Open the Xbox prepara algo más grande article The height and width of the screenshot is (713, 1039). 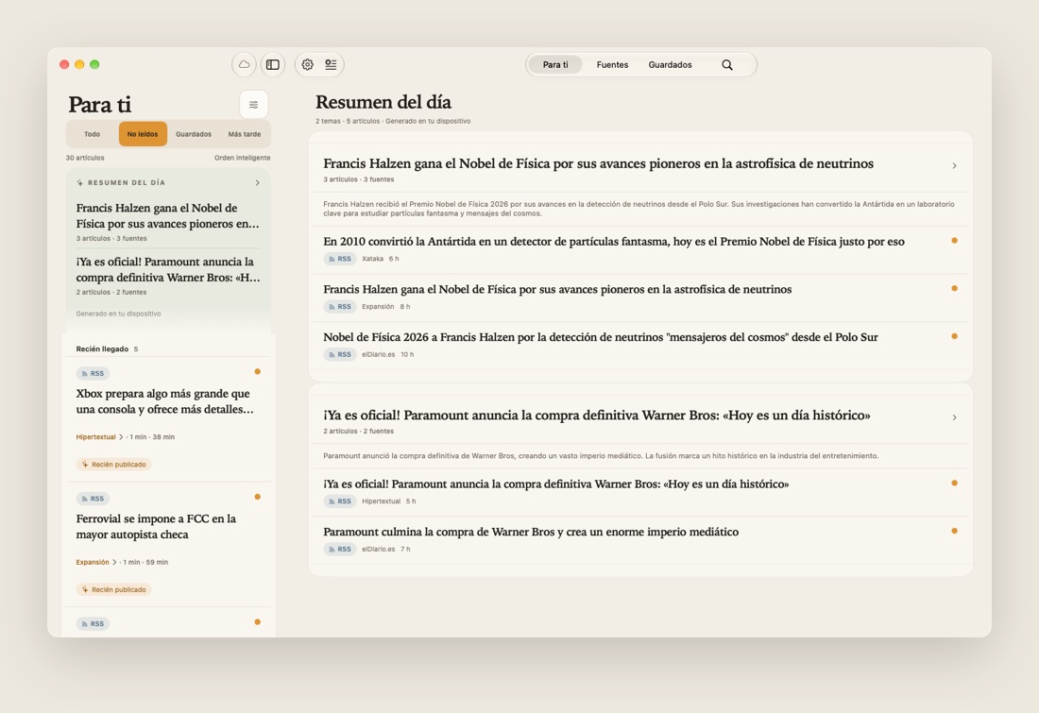(x=165, y=401)
